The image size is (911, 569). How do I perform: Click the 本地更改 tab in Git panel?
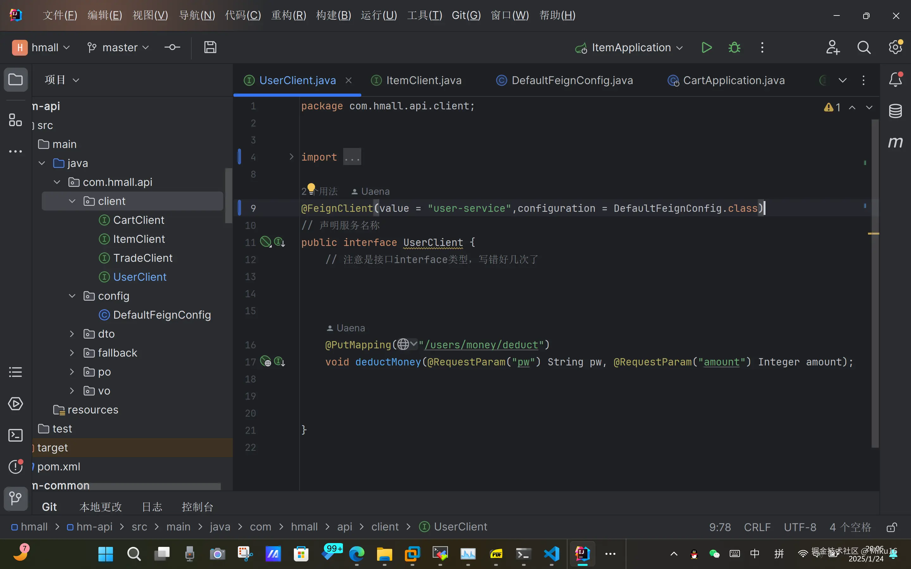click(101, 507)
